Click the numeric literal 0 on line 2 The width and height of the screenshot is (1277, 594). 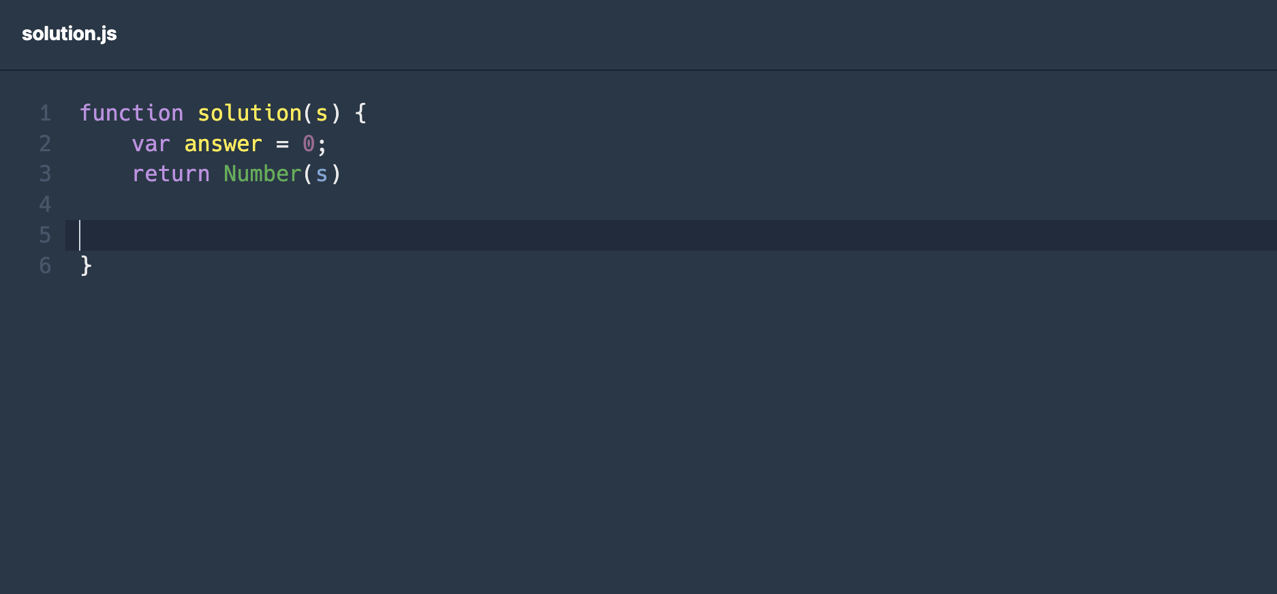coord(309,144)
